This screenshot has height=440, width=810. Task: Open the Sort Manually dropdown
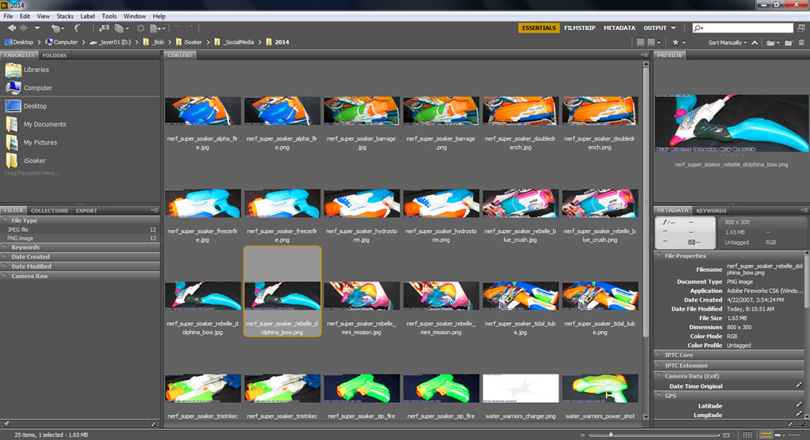pyautogui.click(x=728, y=43)
